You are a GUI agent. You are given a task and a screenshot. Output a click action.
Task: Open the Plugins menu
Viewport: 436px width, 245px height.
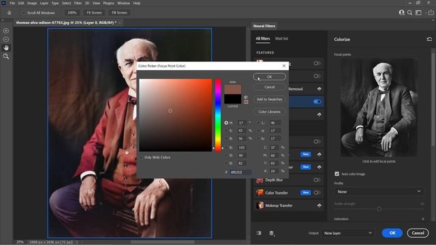tap(108, 3)
